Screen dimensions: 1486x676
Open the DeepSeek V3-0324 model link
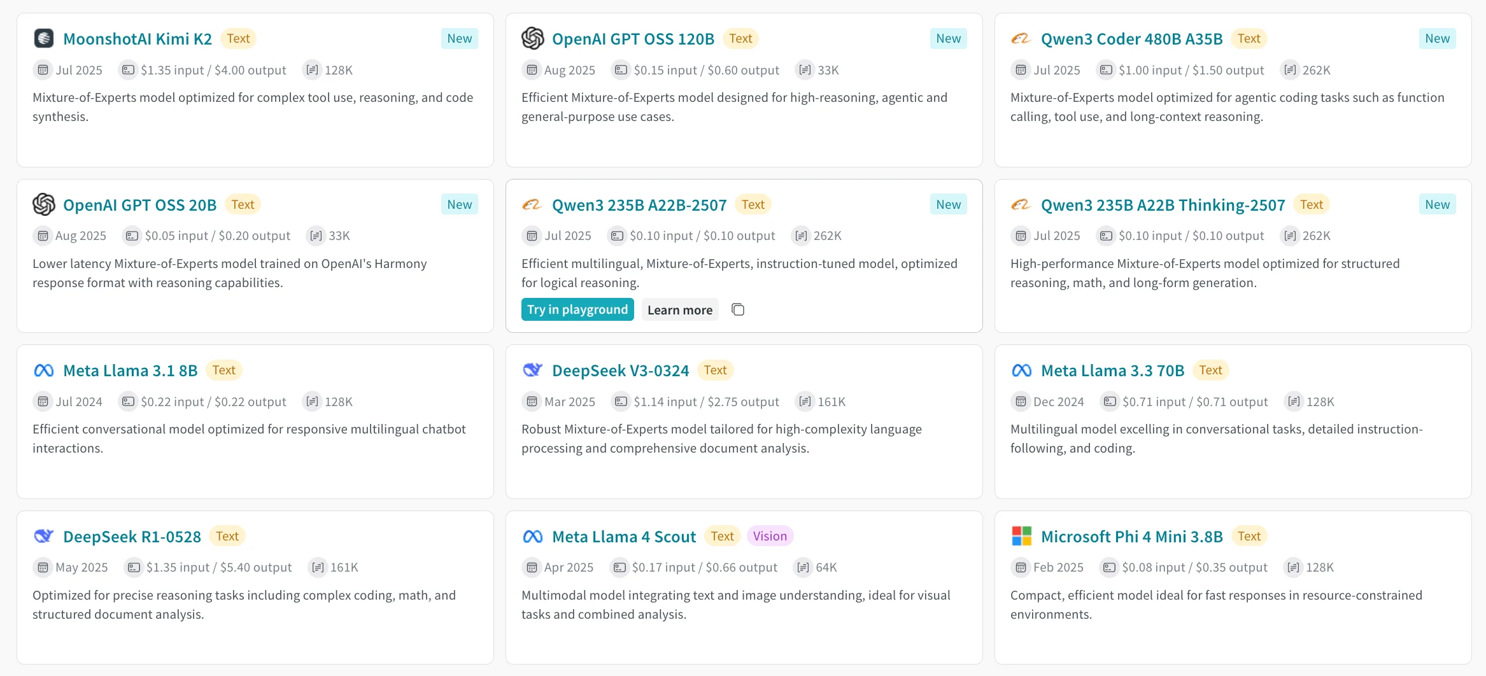[x=620, y=370]
